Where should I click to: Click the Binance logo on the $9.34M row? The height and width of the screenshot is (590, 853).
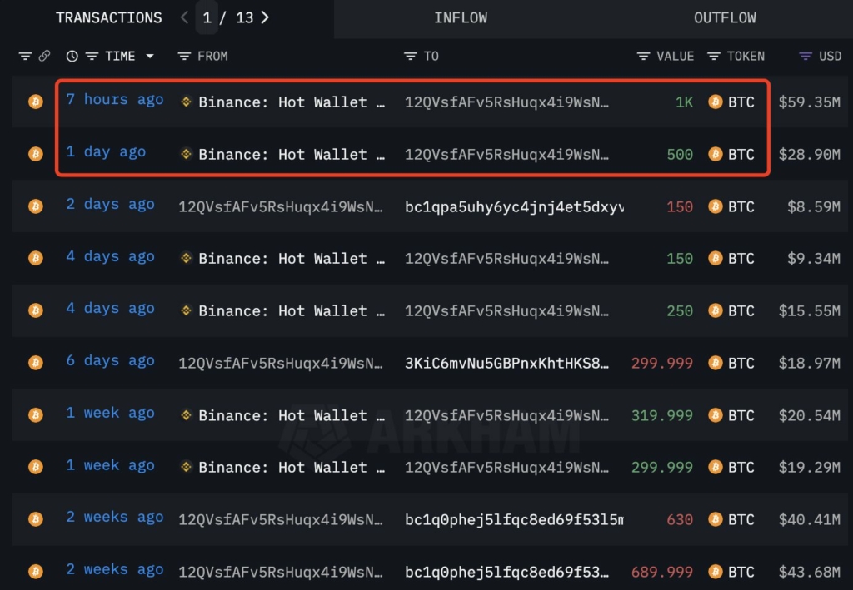click(x=186, y=258)
